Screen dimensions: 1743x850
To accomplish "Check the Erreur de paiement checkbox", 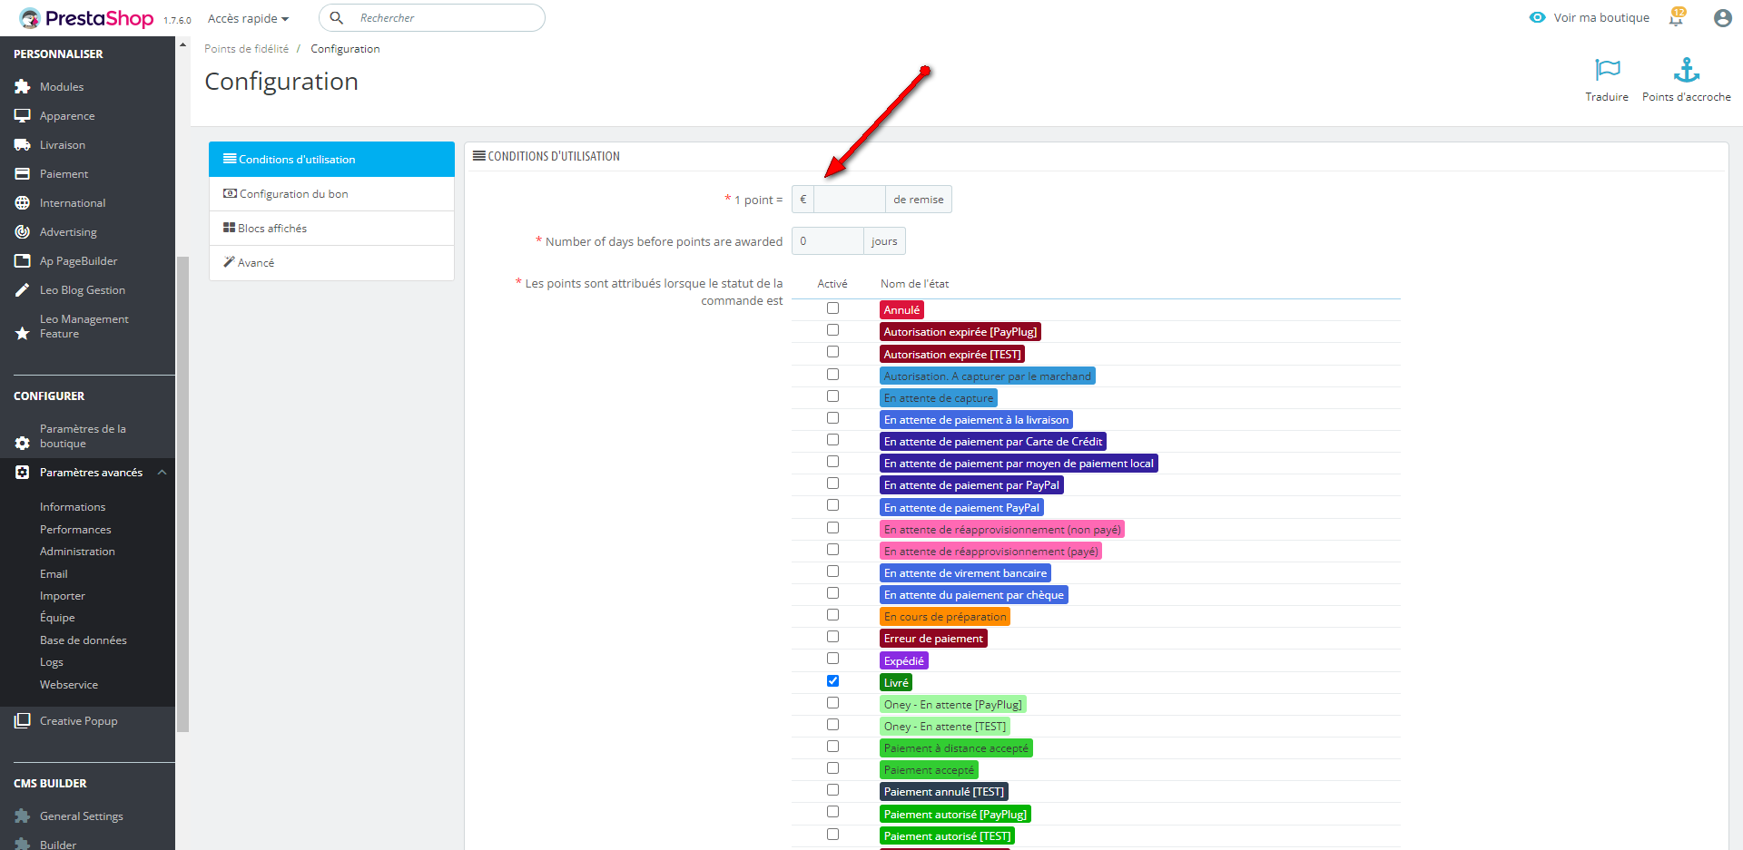I will pos(832,637).
